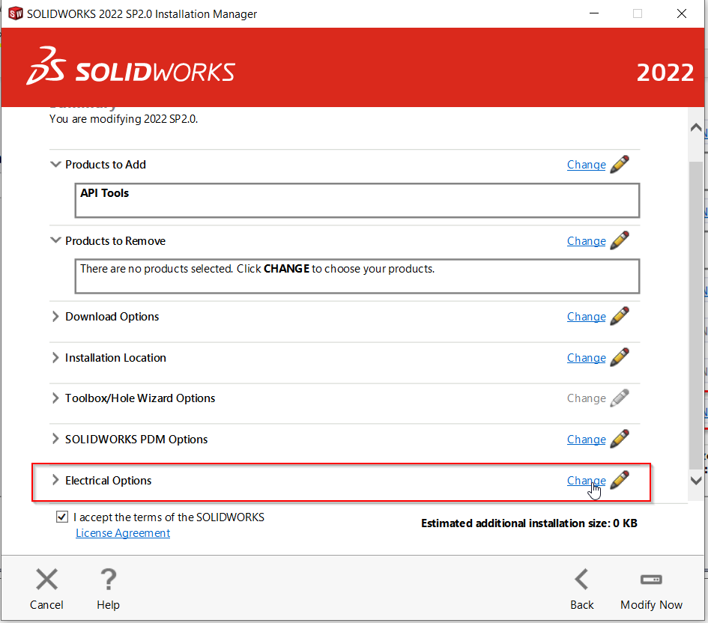The width and height of the screenshot is (708, 623).
Task: Click the Cancel X icon
Action: point(46,580)
